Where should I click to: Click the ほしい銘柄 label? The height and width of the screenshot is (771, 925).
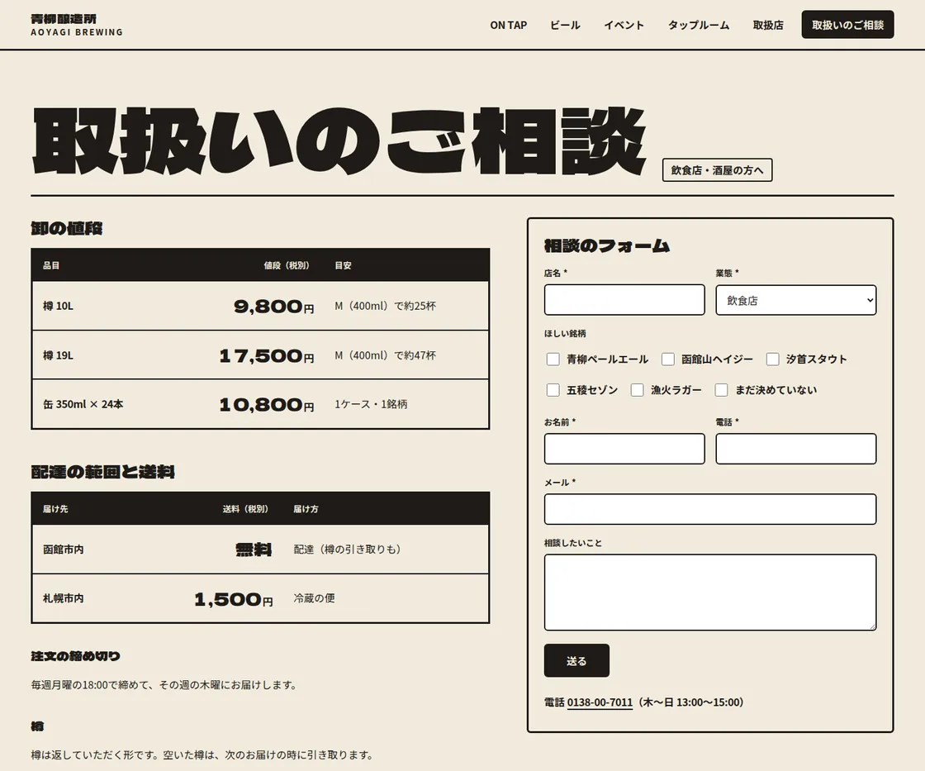(565, 333)
